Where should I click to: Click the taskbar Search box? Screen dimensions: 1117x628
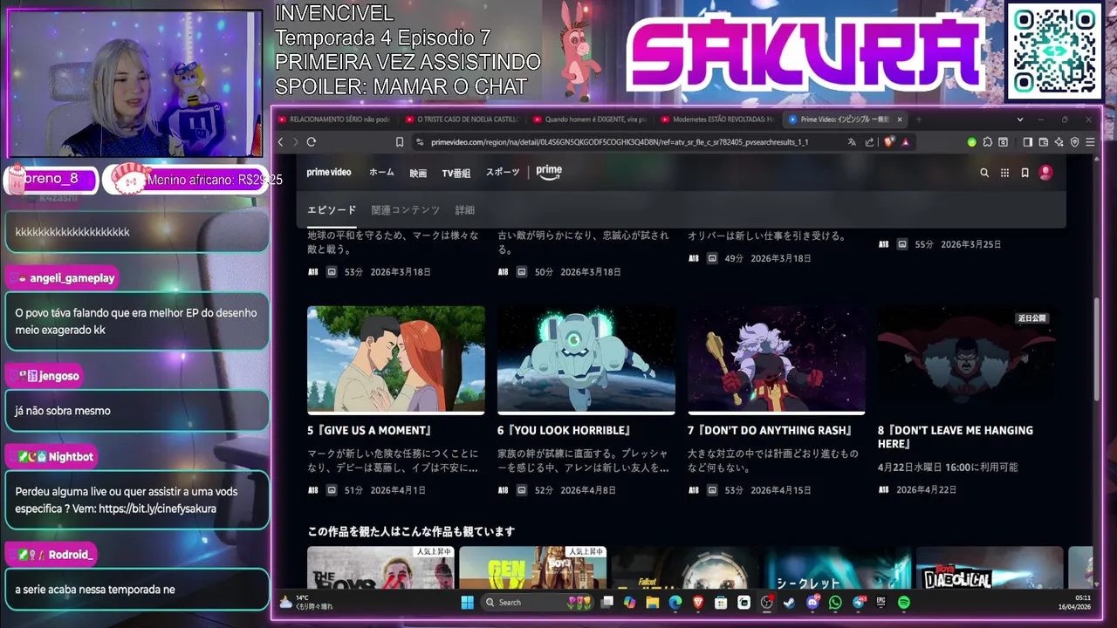(x=538, y=602)
